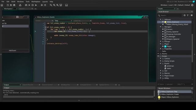This screenshot has width=196, height=110.
Task: Select the UI_Manager object
Action: (171, 37)
